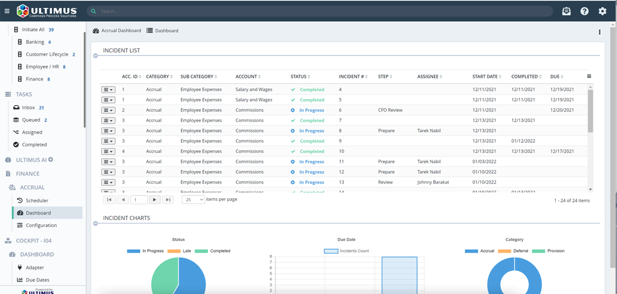617x294 pixels.
Task: Click the Dashboard list icon in breadcrumb
Action: click(x=149, y=30)
